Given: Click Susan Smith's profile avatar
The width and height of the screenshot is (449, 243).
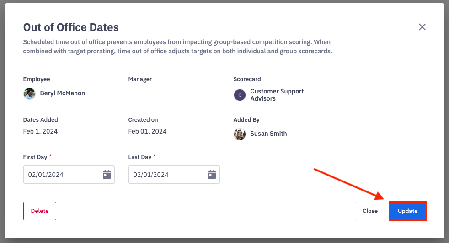Looking at the screenshot, I should click(x=240, y=134).
